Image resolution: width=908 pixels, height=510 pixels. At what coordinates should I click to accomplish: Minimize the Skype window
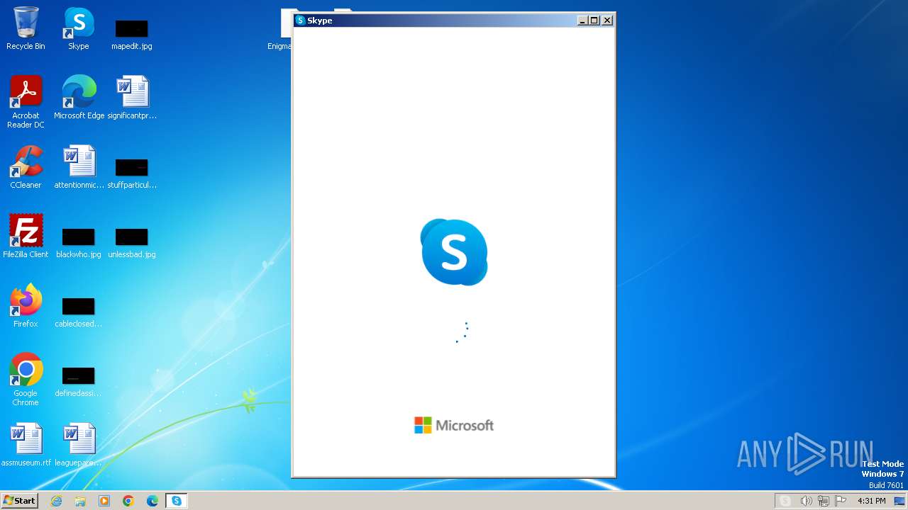pyautogui.click(x=583, y=21)
